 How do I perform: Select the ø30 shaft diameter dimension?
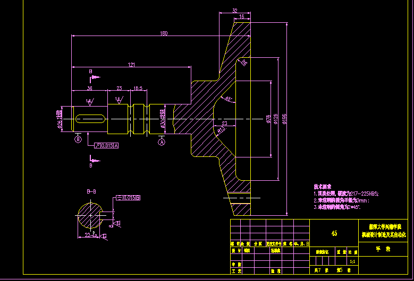tap(163, 119)
